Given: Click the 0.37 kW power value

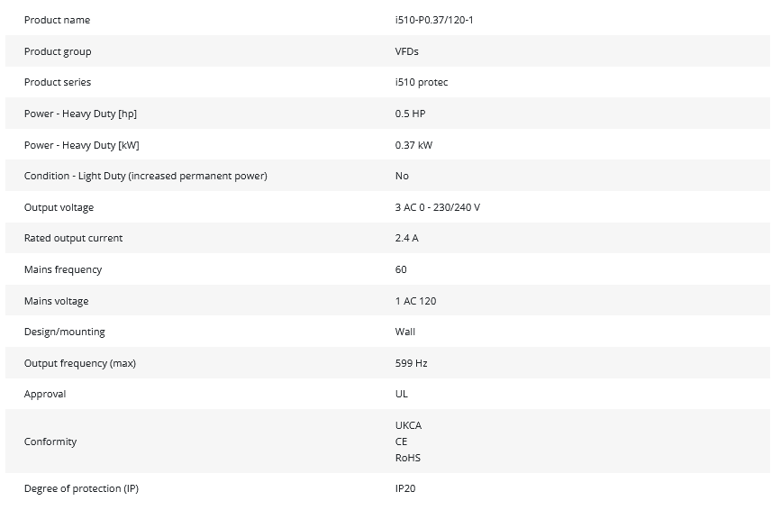Looking at the screenshot, I should pyautogui.click(x=414, y=145).
